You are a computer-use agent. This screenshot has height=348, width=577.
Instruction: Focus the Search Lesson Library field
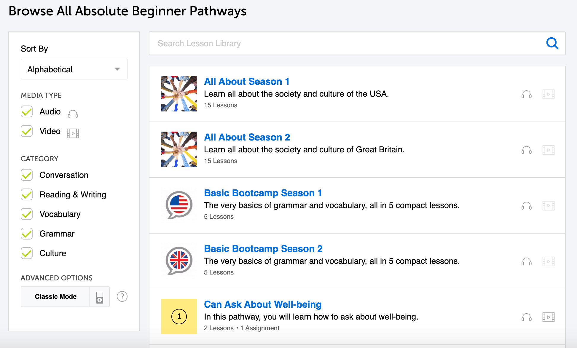(347, 43)
